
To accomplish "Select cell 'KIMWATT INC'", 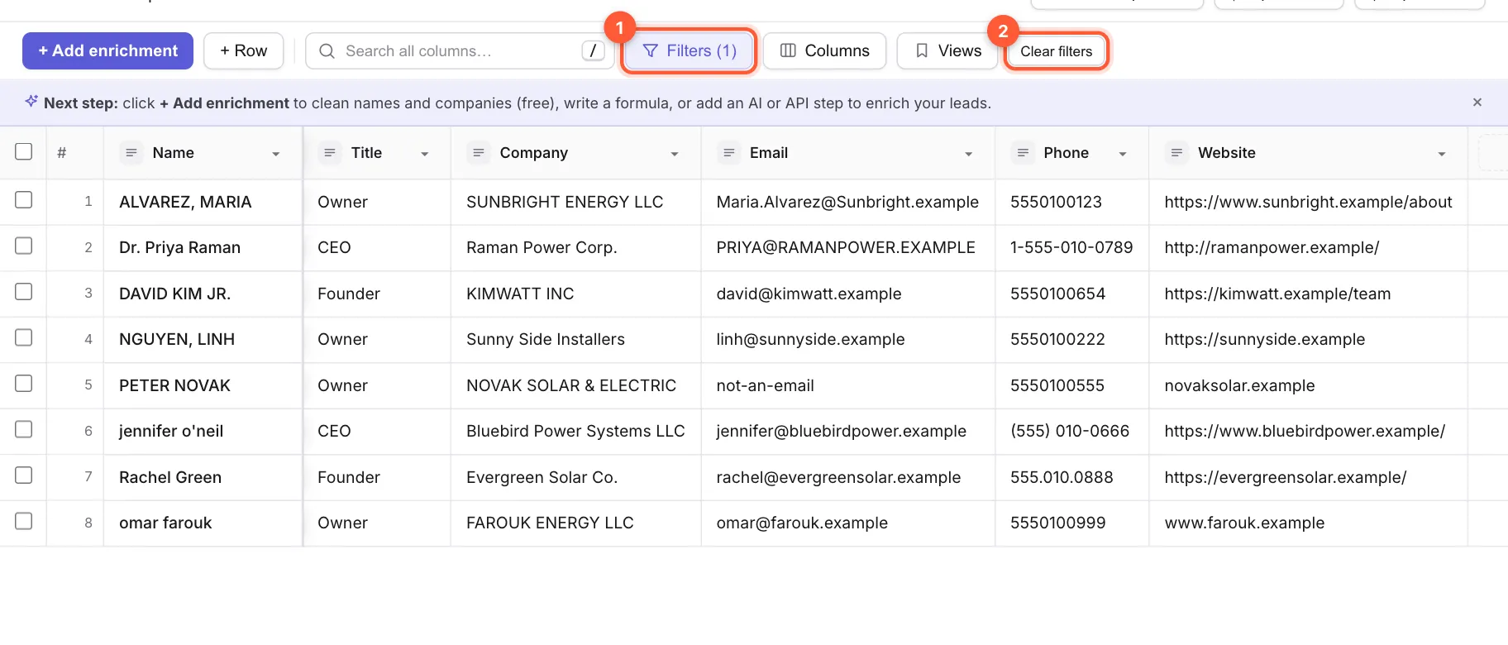I will [x=575, y=294].
